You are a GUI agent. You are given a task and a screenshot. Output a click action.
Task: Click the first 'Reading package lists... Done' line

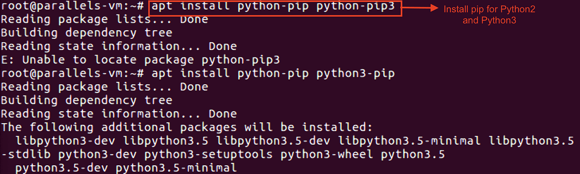pos(104,19)
